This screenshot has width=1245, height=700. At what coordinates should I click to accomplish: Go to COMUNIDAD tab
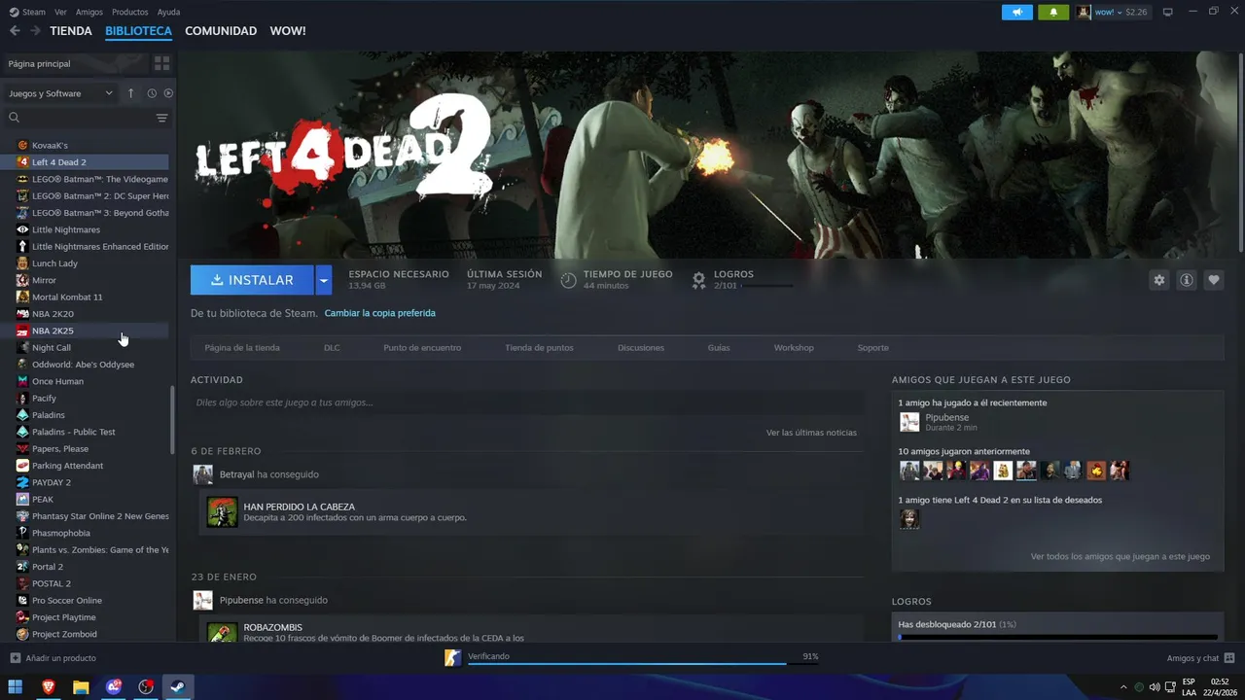pyautogui.click(x=221, y=31)
